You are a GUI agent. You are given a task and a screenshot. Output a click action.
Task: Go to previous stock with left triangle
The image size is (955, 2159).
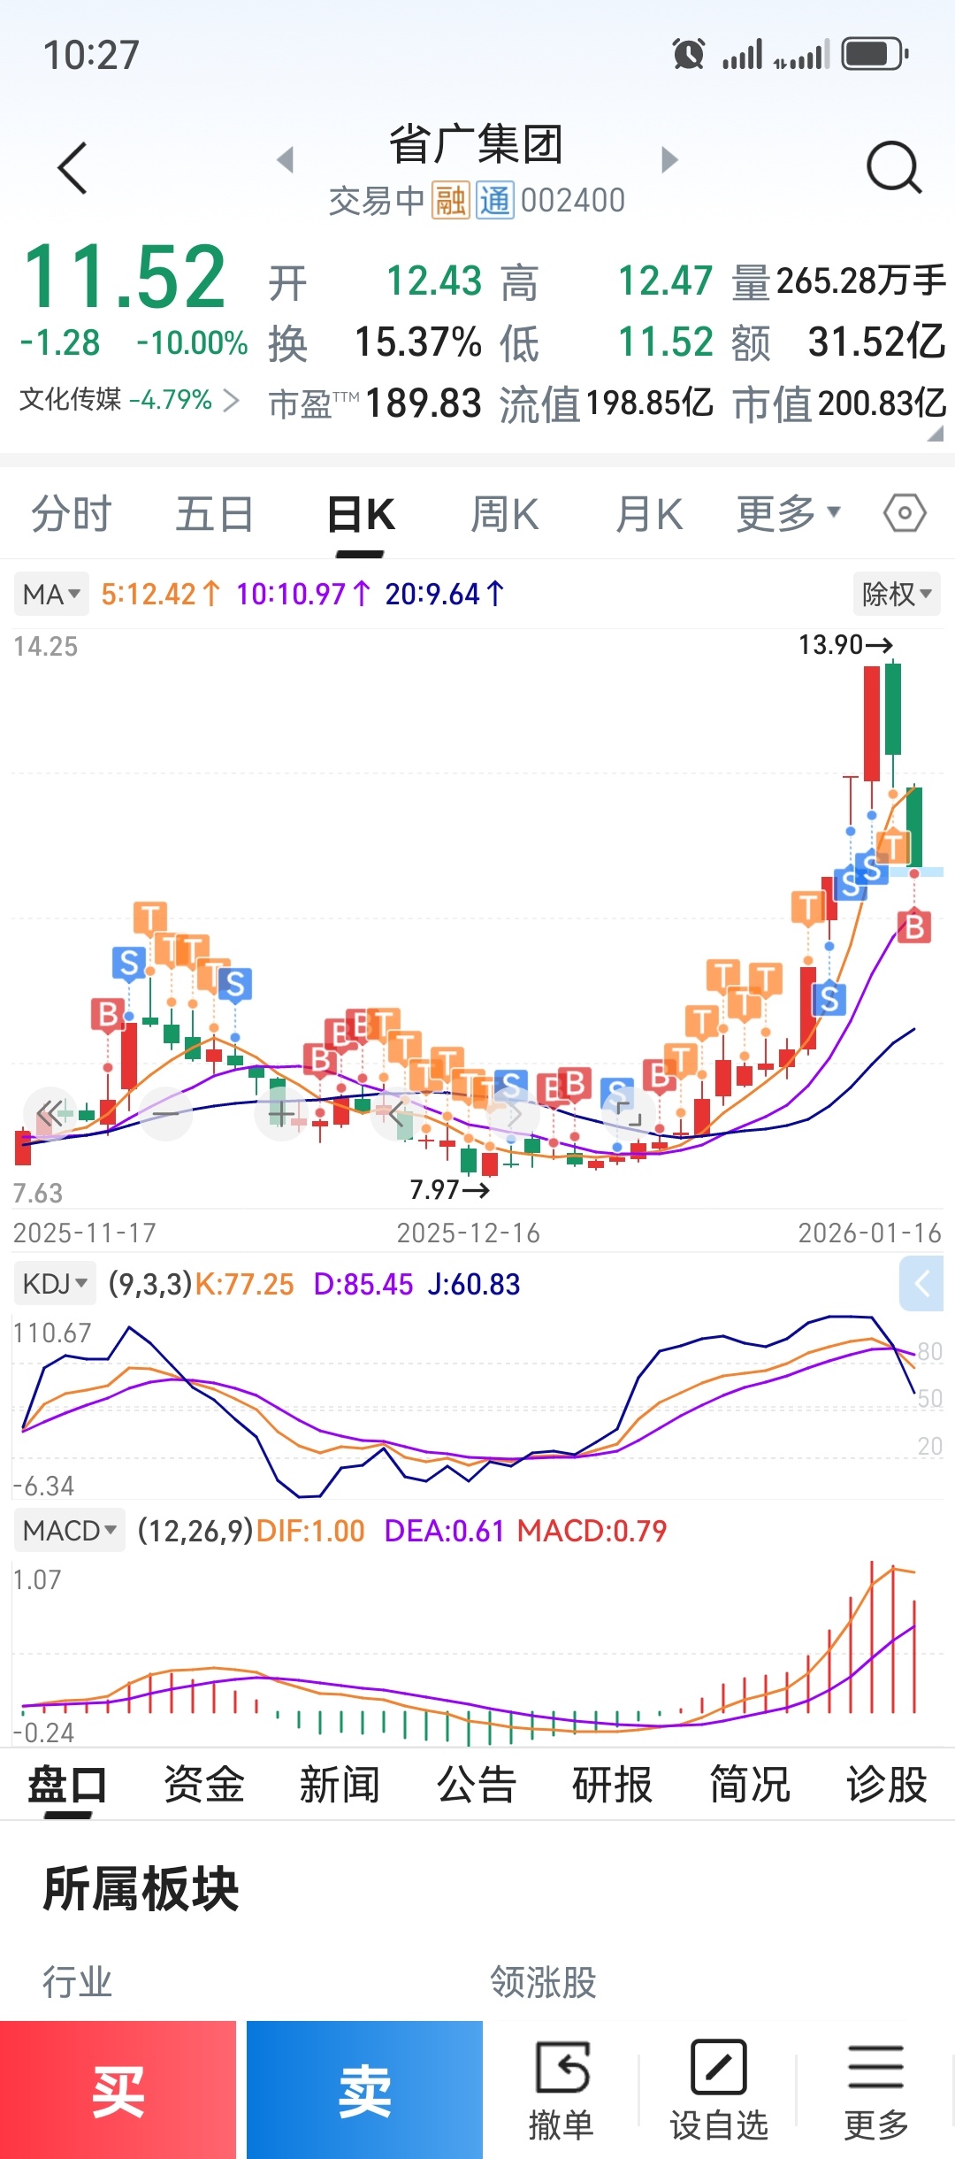point(285,160)
